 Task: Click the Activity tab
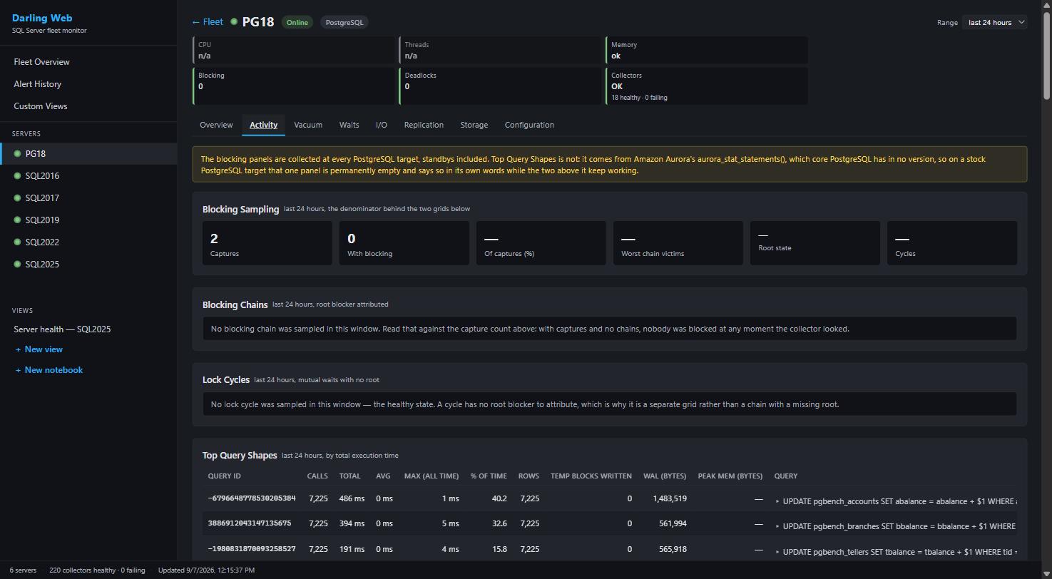(x=263, y=125)
